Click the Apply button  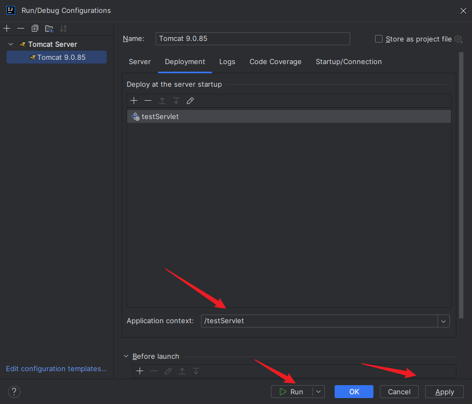click(x=445, y=392)
